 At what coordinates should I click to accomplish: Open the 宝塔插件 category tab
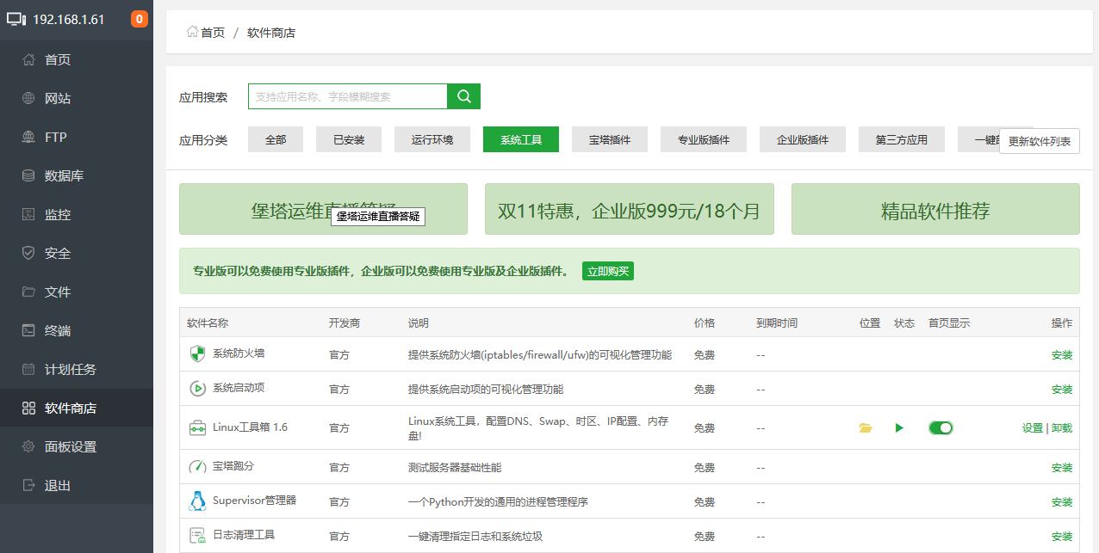point(610,138)
